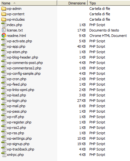The width and height of the screenshot is (130, 161).
Task: Select the wp-settings.php file name
Action: (19, 138)
